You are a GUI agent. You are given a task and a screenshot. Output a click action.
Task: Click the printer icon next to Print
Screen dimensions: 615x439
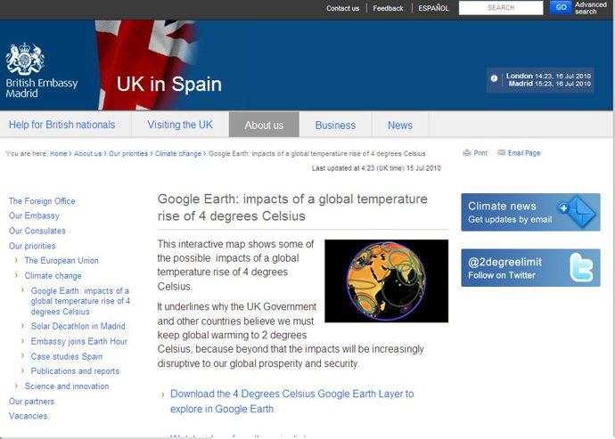467,153
